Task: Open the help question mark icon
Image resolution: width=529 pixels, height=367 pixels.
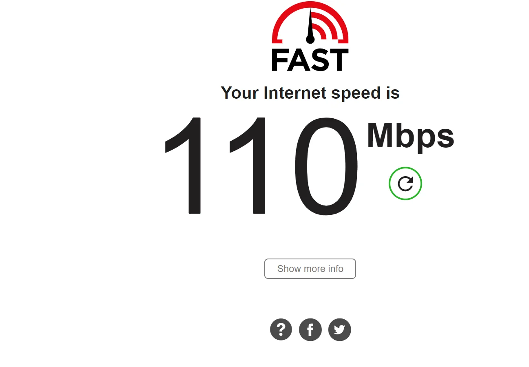Action: pos(281,329)
